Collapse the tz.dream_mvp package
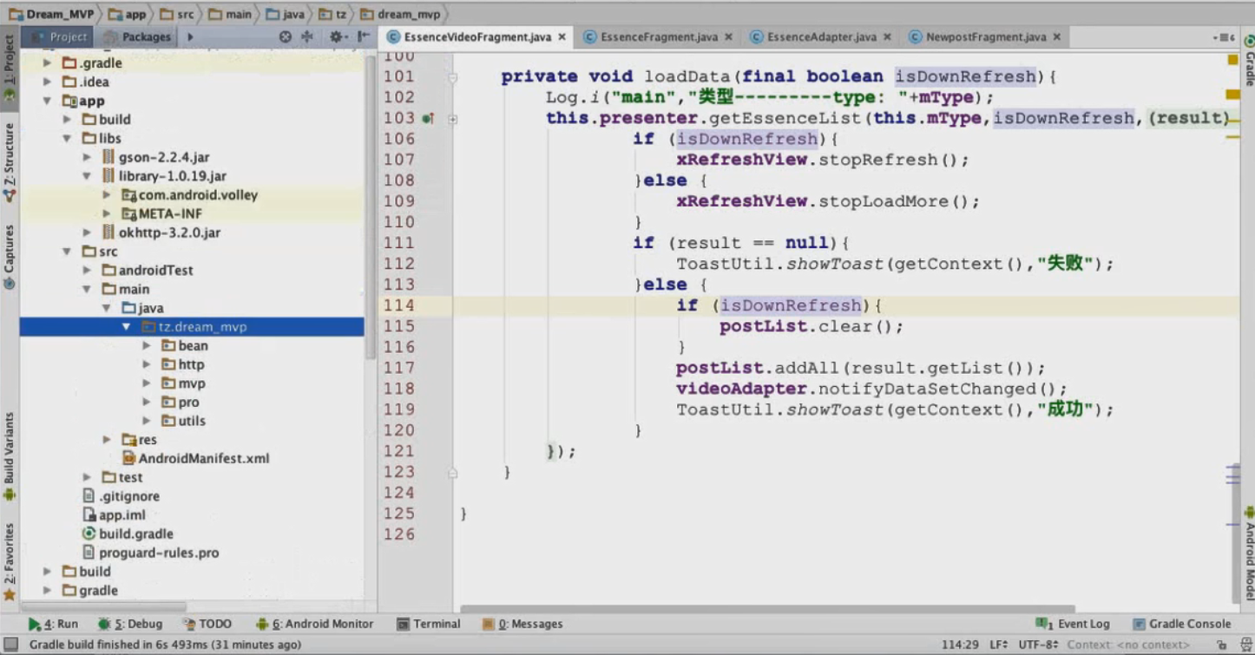This screenshot has width=1255, height=655. (x=126, y=327)
